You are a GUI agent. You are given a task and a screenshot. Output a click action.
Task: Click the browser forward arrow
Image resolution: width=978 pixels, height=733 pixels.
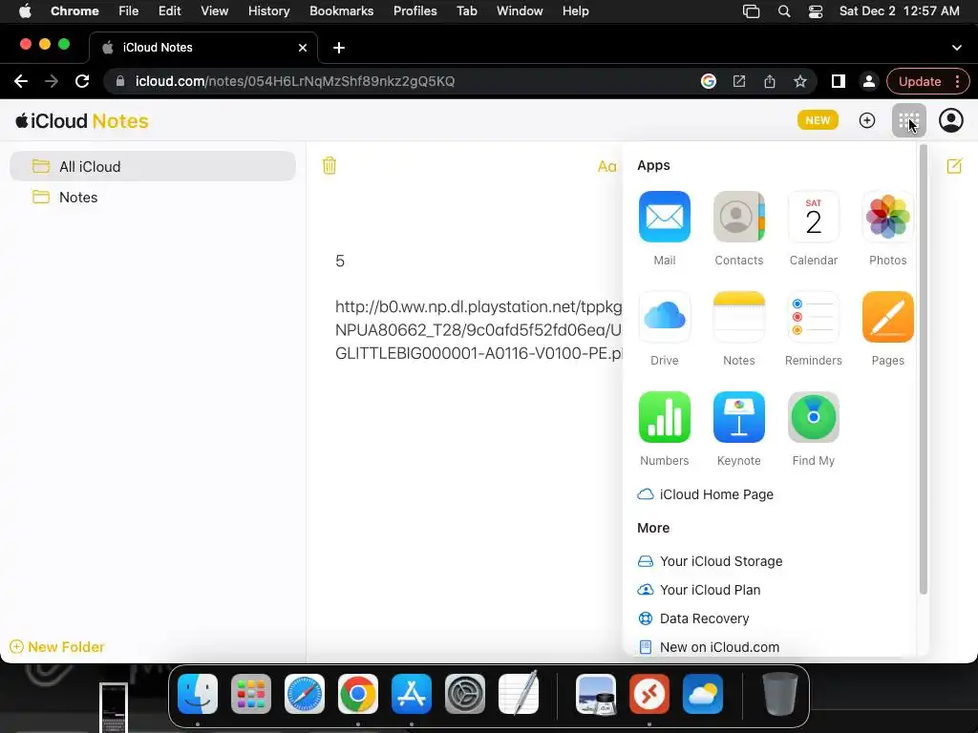tap(52, 81)
